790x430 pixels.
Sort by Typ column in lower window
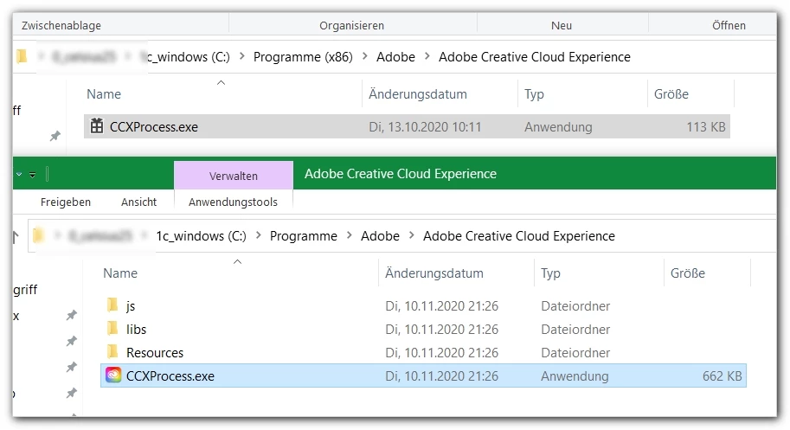pos(550,273)
